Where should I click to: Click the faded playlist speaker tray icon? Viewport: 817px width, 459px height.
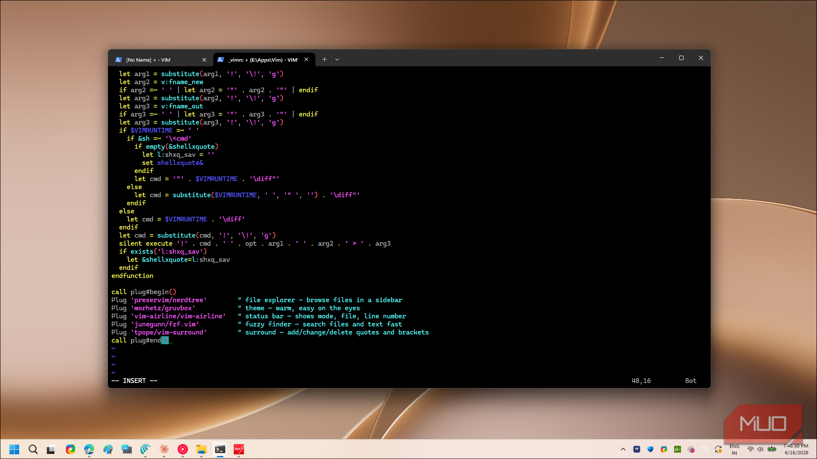[705, 449]
